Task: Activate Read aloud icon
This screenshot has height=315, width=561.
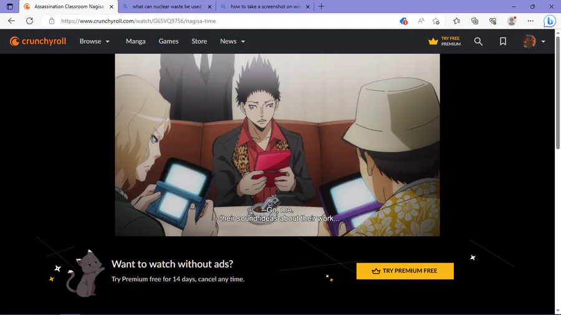Action: click(421, 21)
